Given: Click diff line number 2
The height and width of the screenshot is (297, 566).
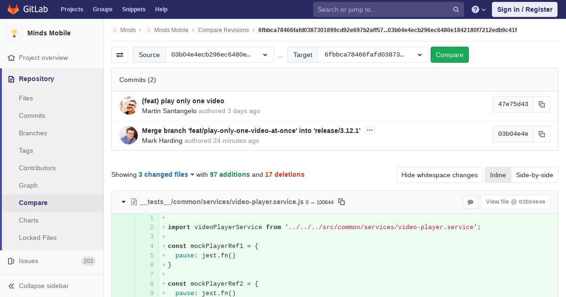Looking at the screenshot, I should [152, 227].
